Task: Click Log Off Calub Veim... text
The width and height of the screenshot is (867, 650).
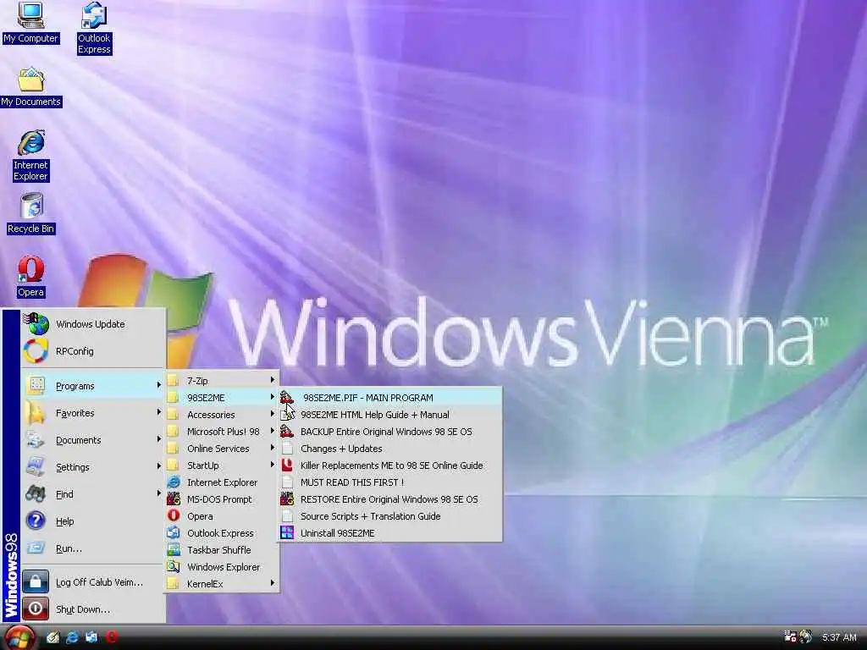Action: pyautogui.click(x=100, y=582)
